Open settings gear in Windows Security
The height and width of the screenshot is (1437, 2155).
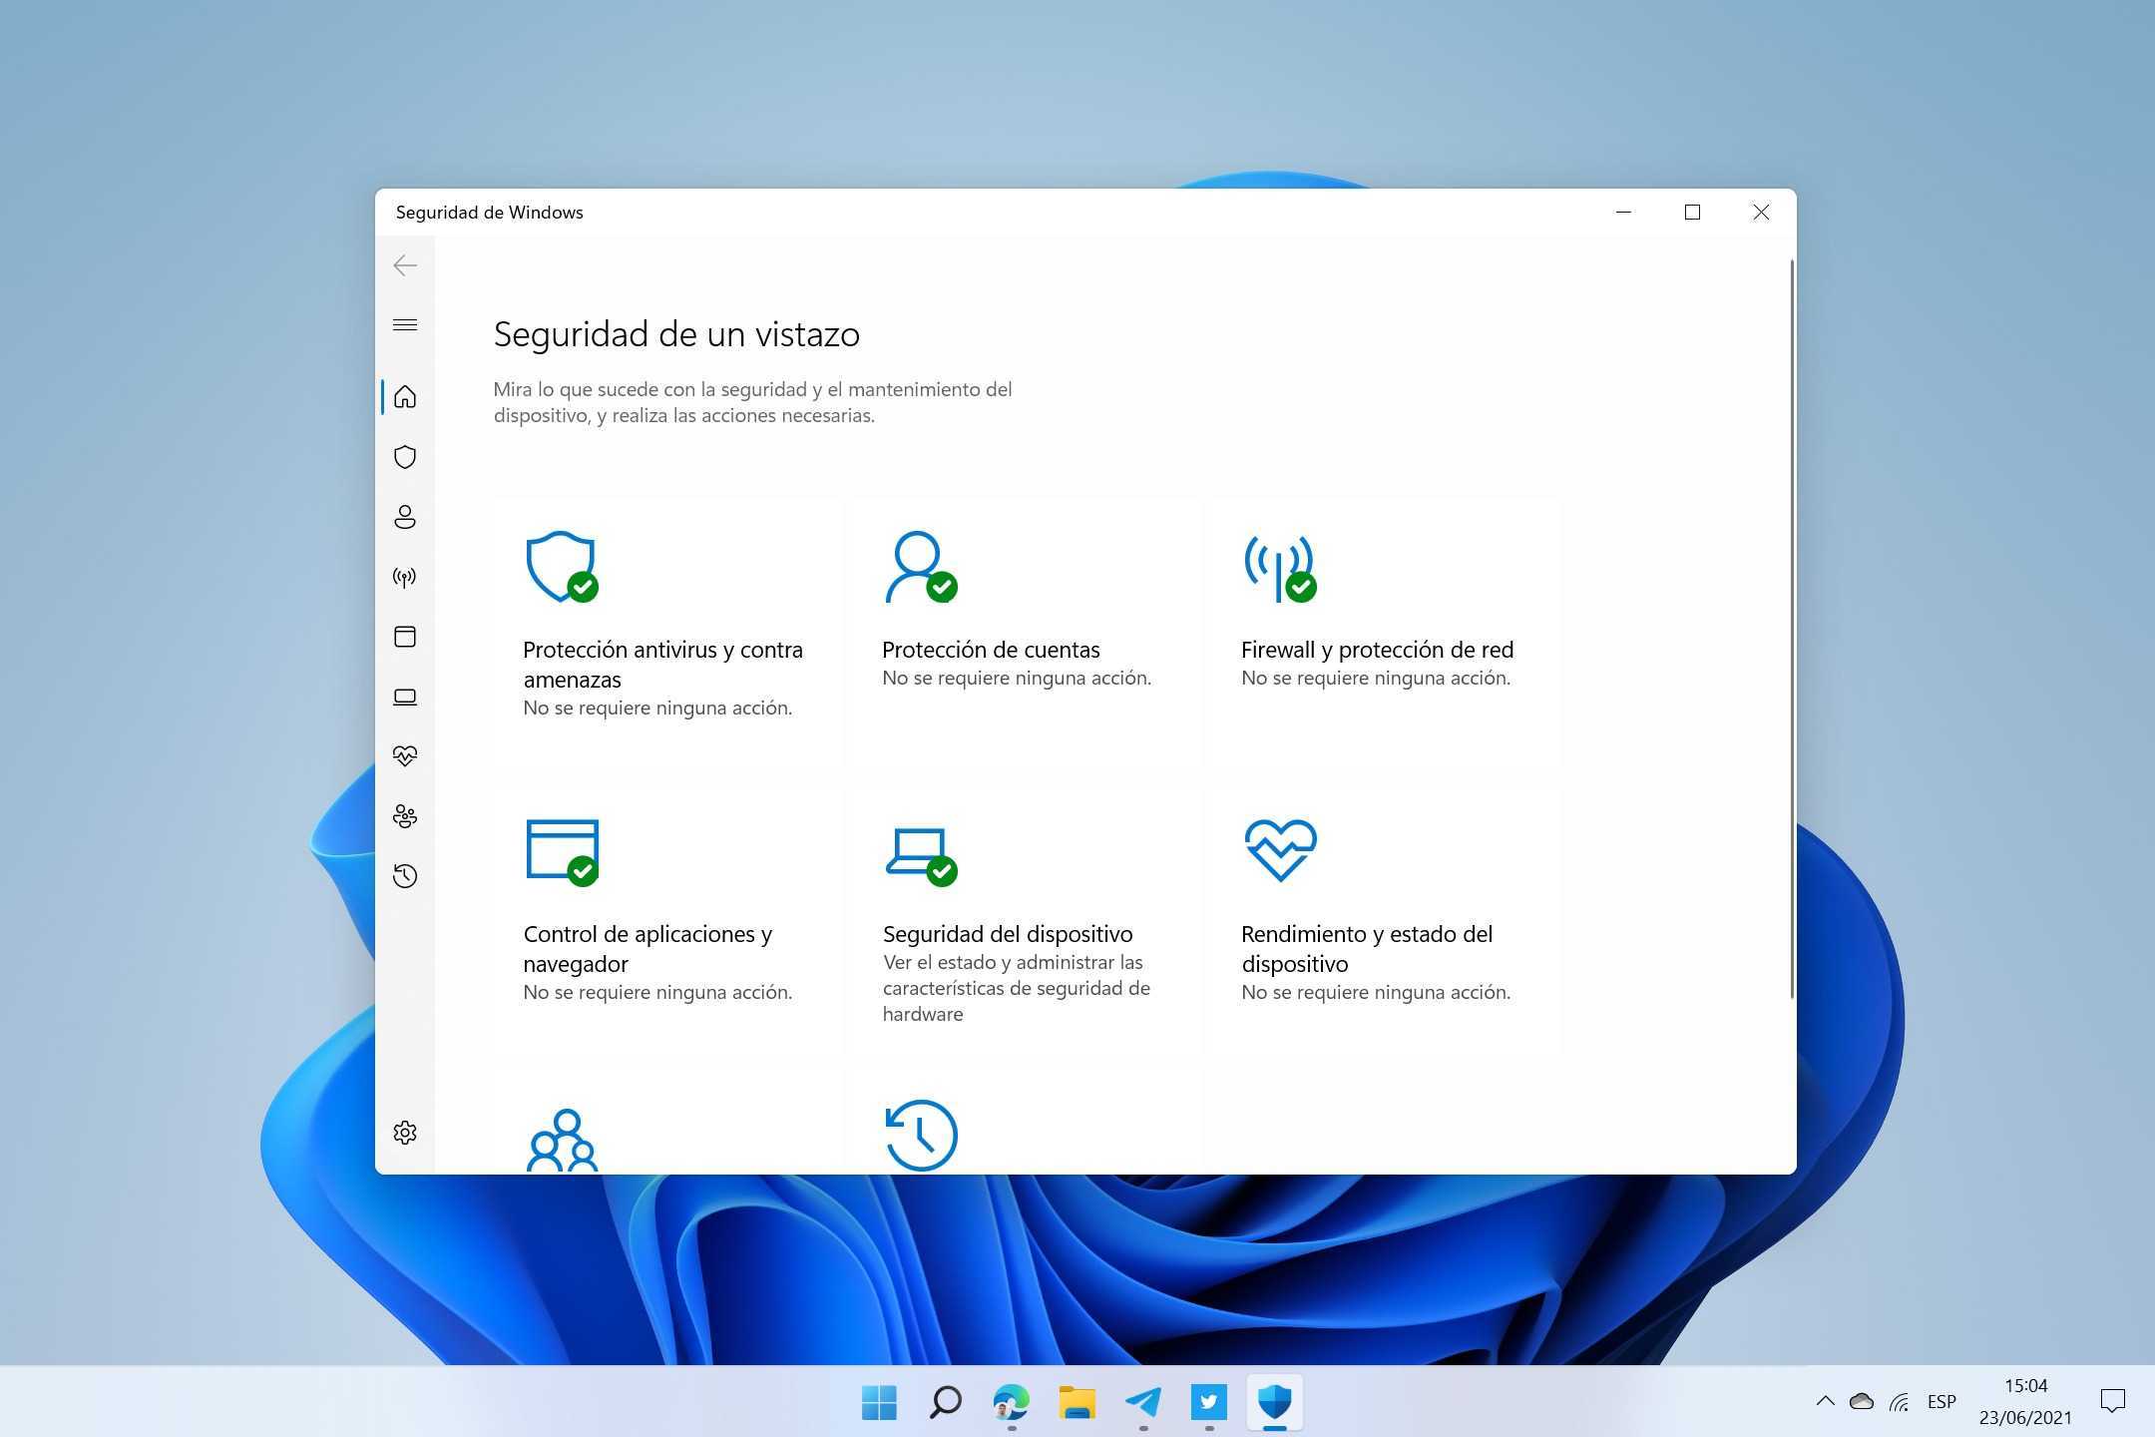click(404, 1133)
